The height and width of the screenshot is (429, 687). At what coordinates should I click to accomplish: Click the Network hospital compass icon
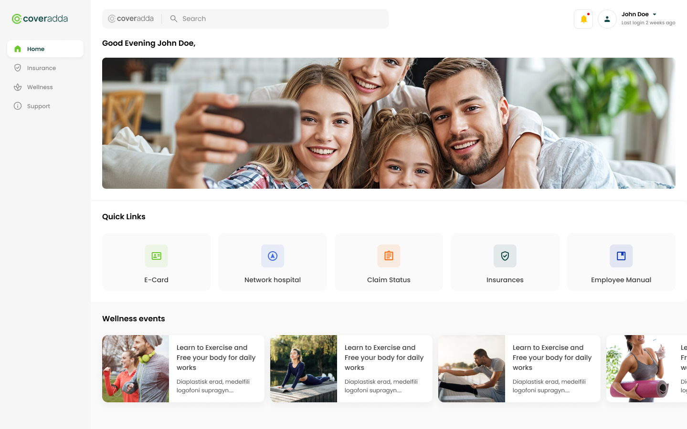[273, 256]
